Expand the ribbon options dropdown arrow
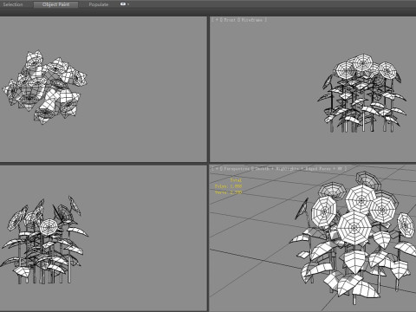 pyautogui.click(x=128, y=4)
